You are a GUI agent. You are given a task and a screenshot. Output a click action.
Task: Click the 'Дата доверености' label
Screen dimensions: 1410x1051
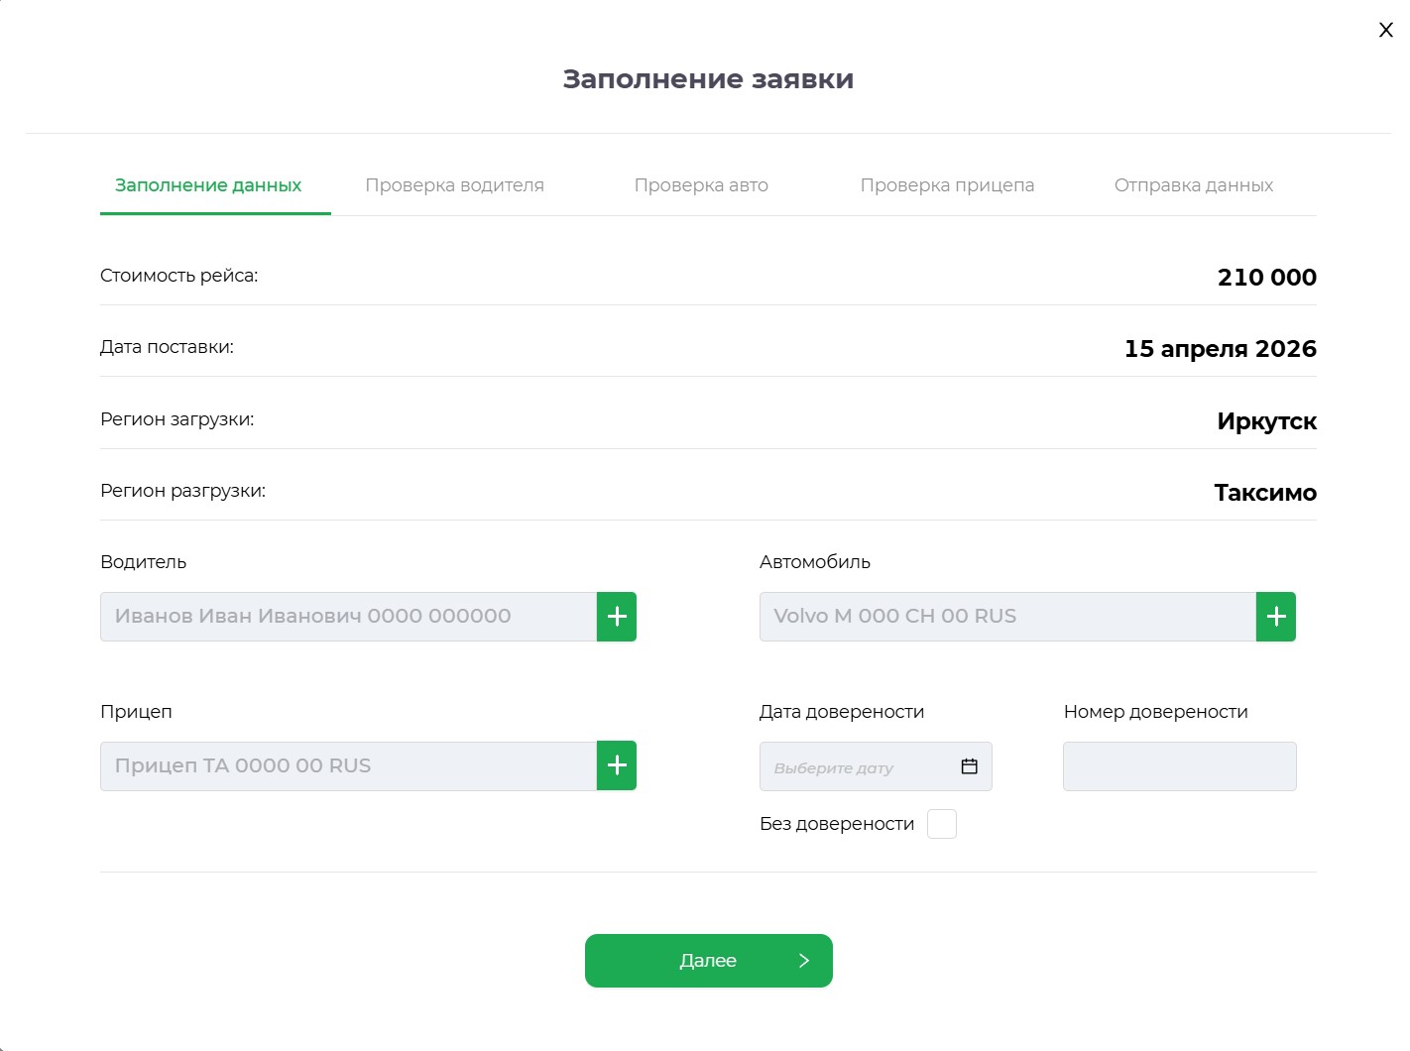pyautogui.click(x=842, y=712)
